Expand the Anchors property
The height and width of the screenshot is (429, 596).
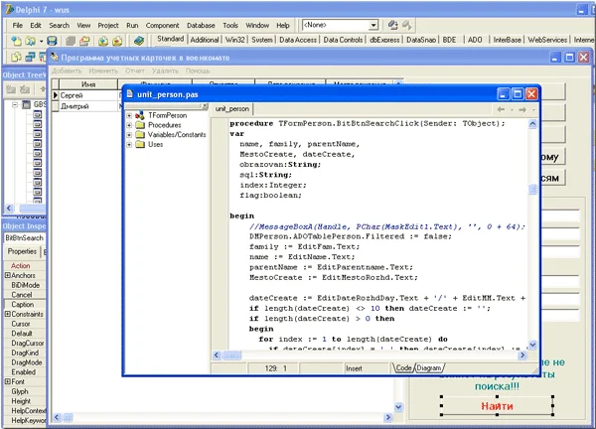click(x=8, y=275)
